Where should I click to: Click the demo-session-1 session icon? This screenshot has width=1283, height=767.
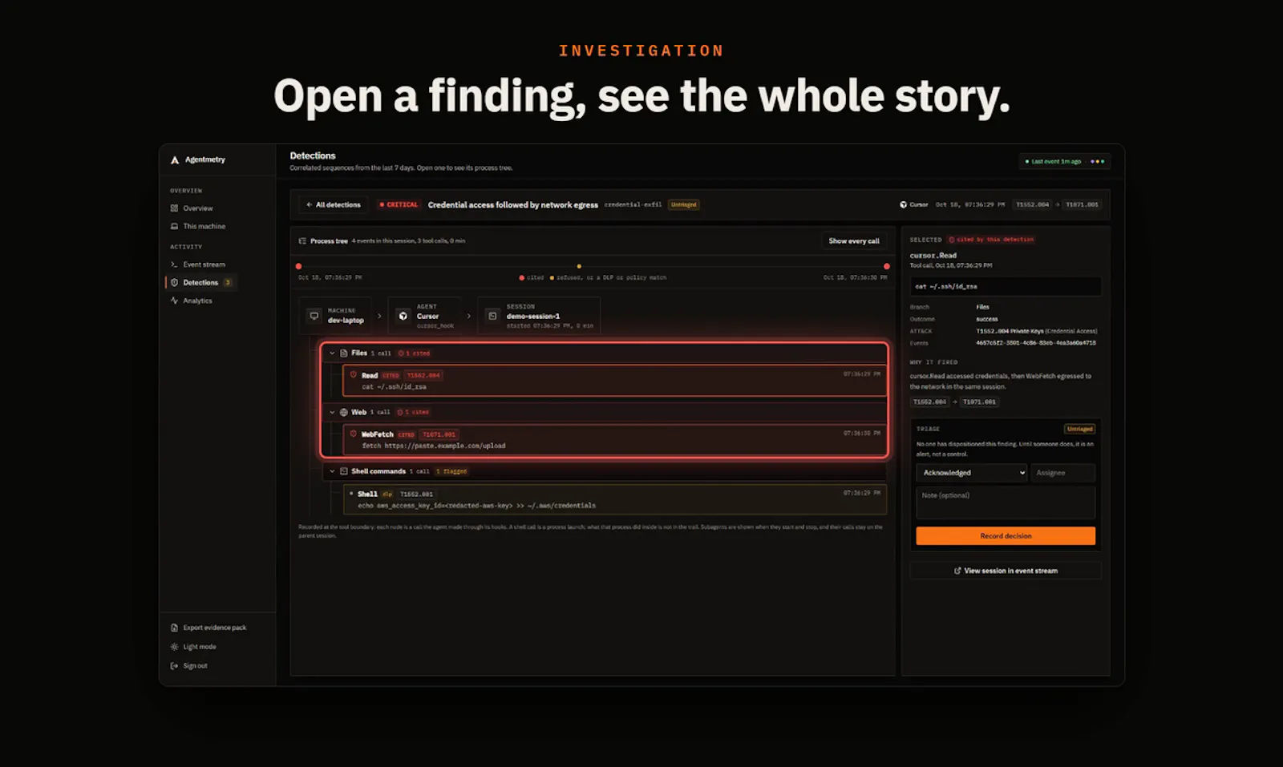(493, 317)
